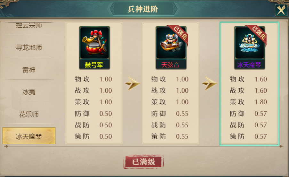The height and width of the screenshot is (177, 289).
Task: Click the golden arrow before 冰天魔琴 card
Action: (209, 84)
